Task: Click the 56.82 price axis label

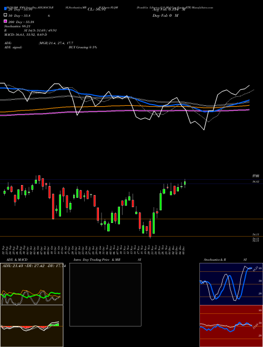Action: click(x=256, y=181)
